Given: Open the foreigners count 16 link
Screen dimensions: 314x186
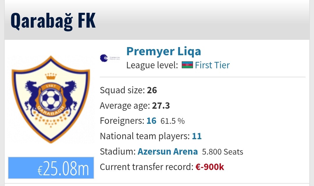Looking at the screenshot, I should click(x=151, y=121).
